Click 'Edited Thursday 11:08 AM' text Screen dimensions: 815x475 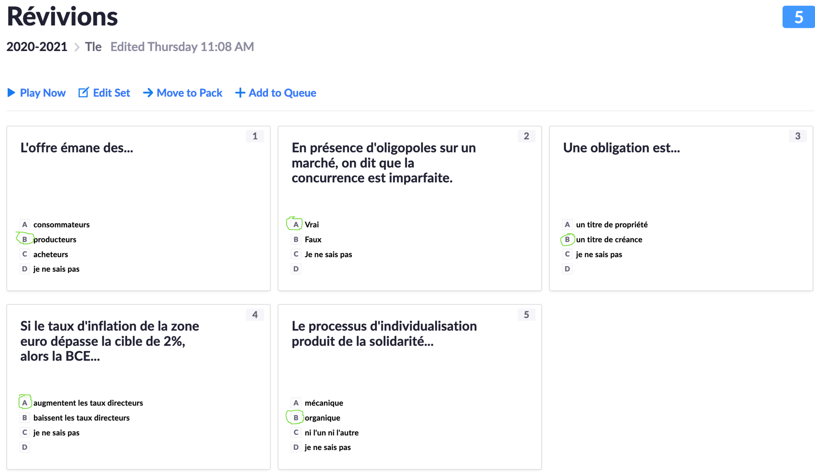point(182,47)
